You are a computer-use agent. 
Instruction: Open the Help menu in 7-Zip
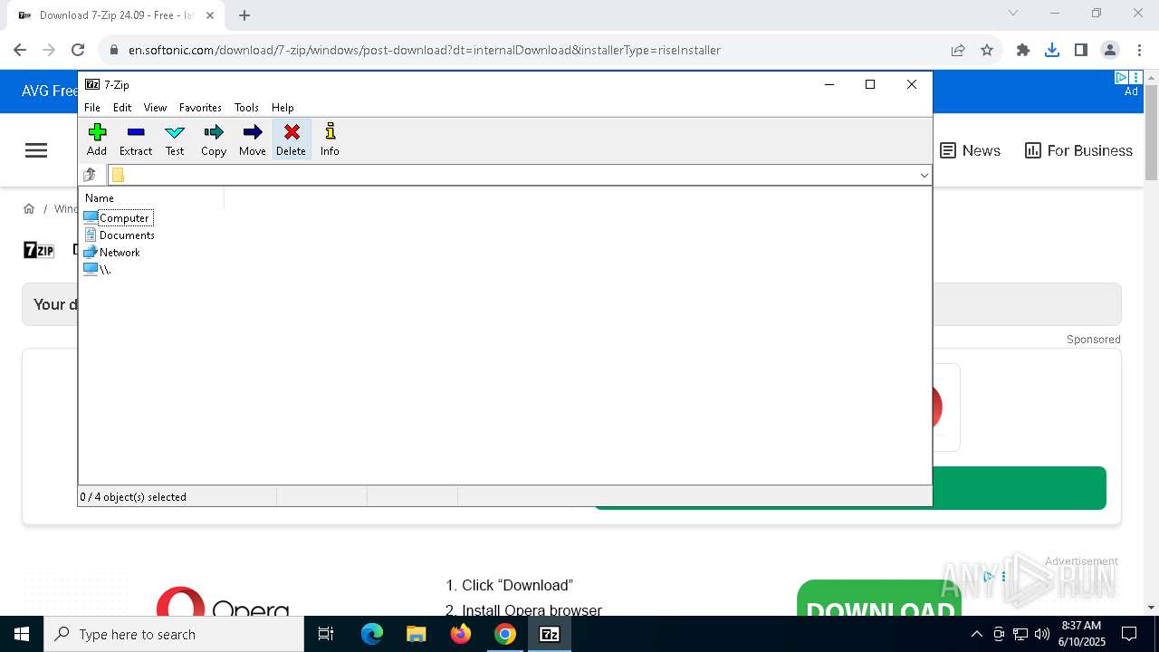coord(283,107)
